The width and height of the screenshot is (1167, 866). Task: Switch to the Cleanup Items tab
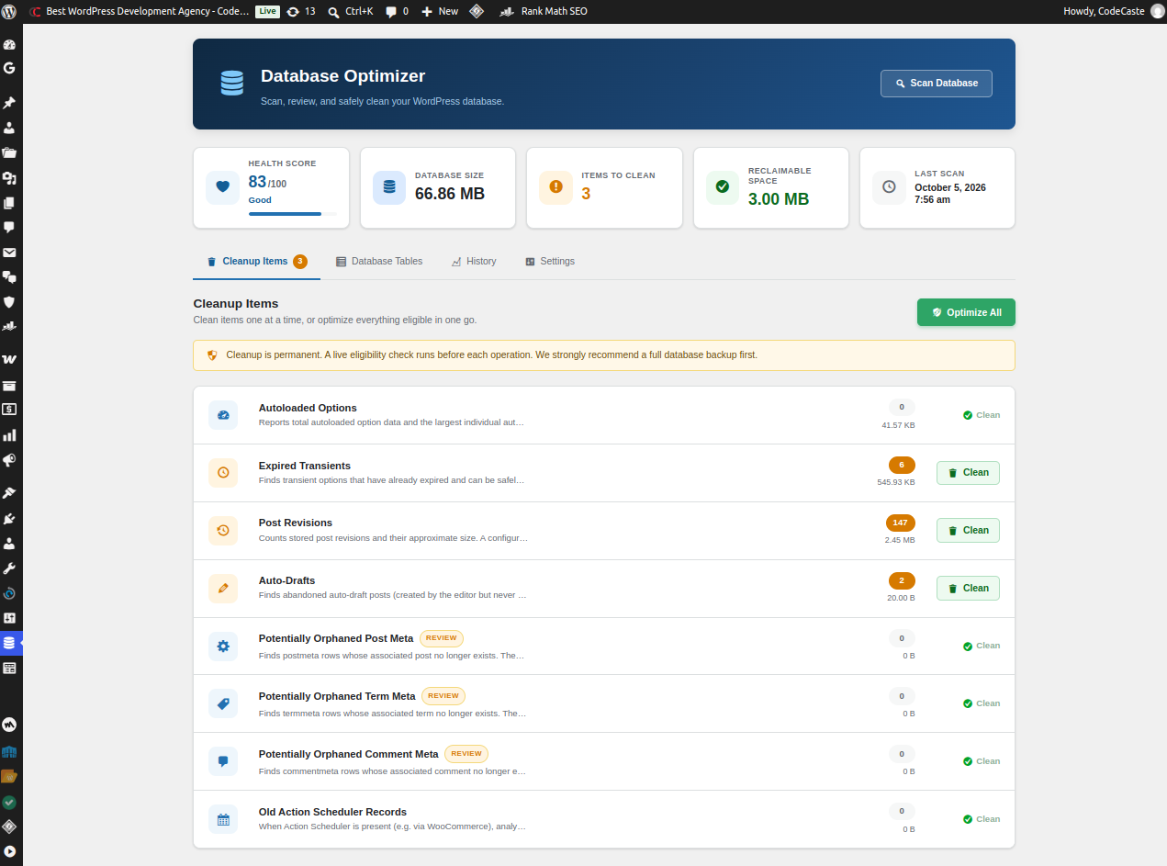pyautogui.click(x=256, y=261)
